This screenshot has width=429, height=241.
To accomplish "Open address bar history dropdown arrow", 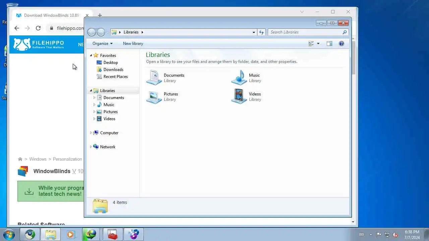I will point(254,32).
